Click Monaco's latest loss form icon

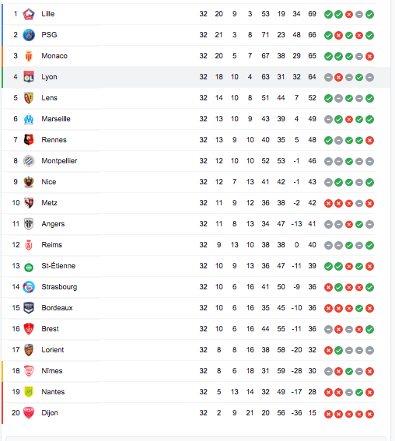369,56
